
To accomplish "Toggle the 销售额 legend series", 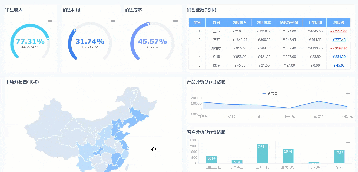I will (x=270, y=93).
